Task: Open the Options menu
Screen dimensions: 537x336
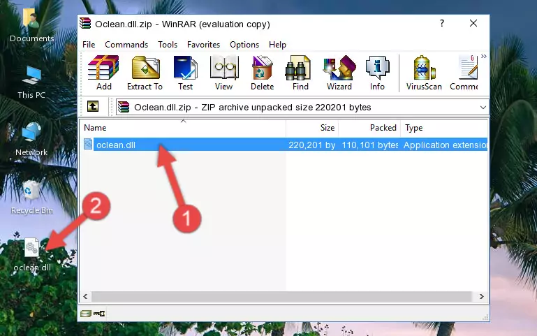Action: (244, 45)
